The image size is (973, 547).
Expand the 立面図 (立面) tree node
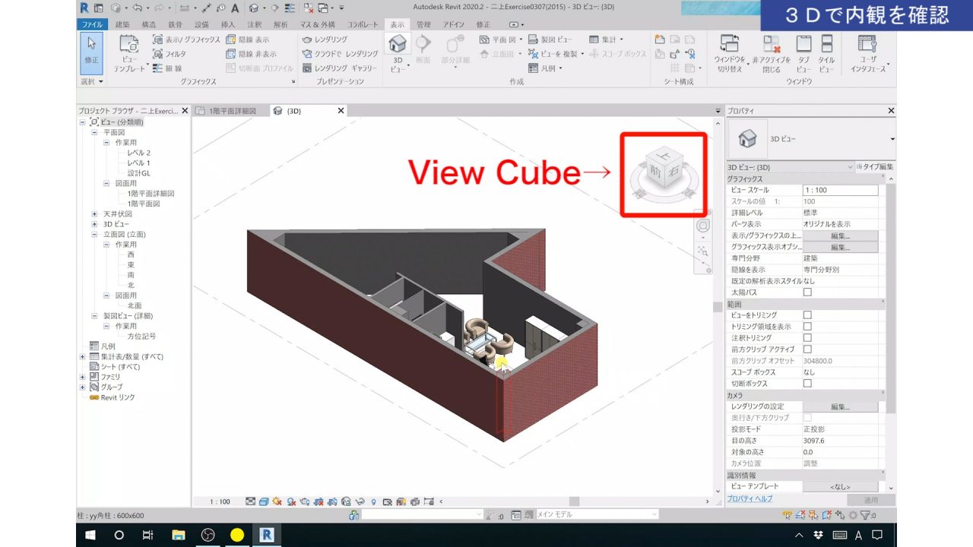click(x=93, y=233)
